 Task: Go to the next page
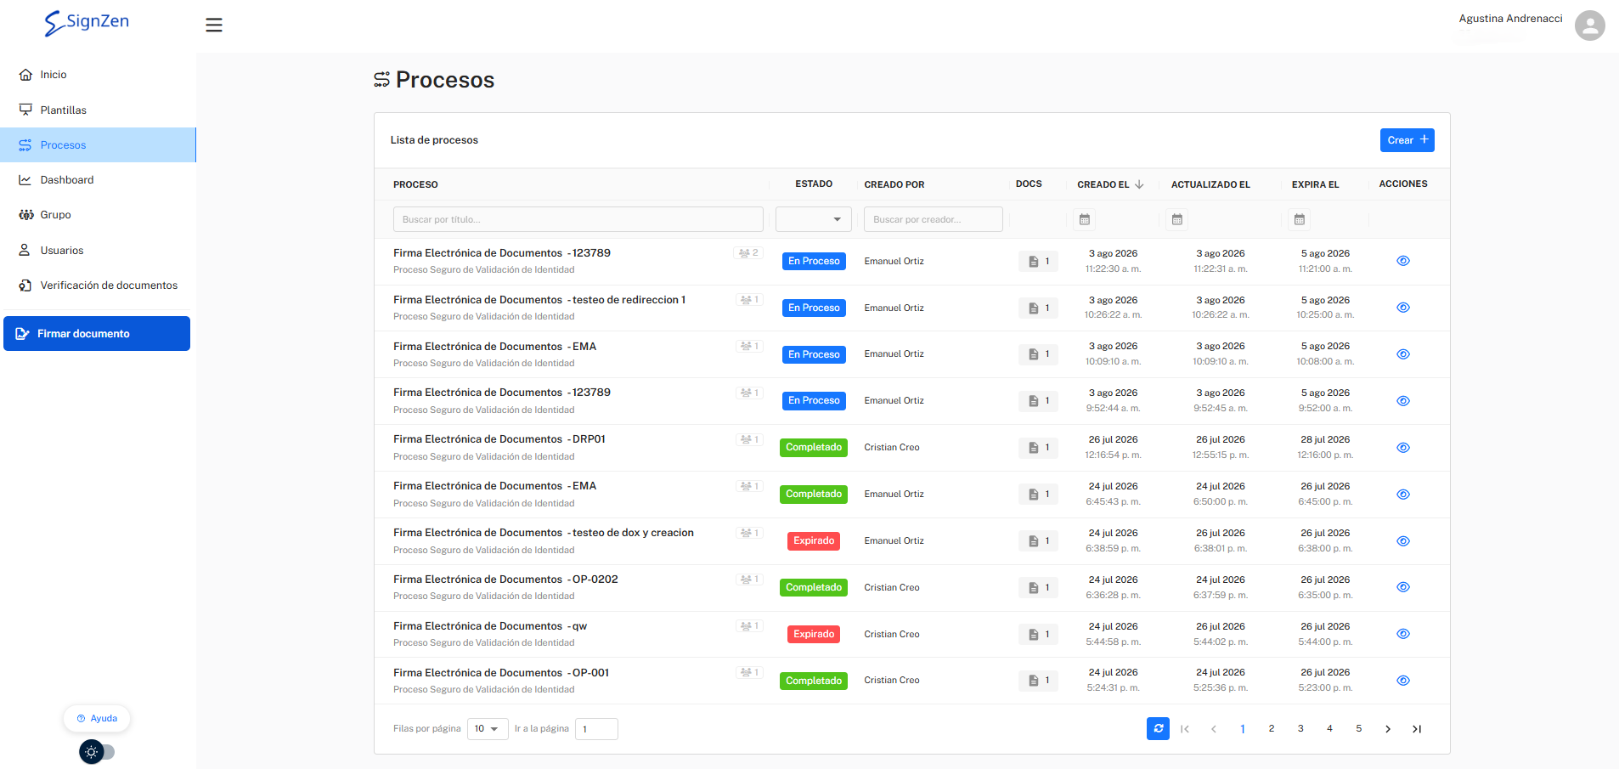[1388, 729]
